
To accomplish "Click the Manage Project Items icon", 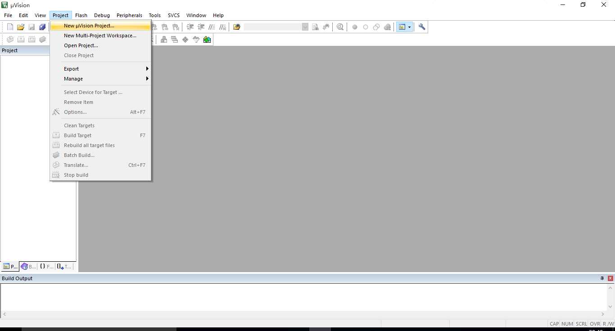I will [x=164, y=40].
